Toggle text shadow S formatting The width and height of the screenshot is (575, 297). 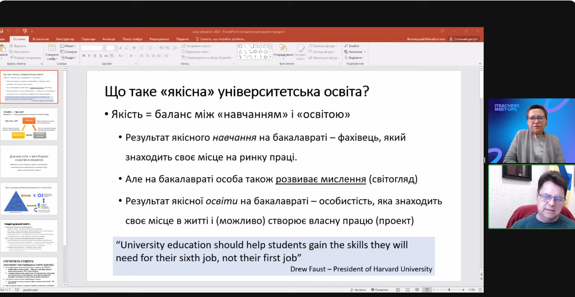coord(101,56)
